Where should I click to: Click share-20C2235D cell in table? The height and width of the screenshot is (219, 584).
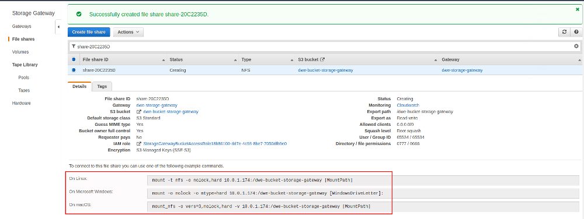99,70
